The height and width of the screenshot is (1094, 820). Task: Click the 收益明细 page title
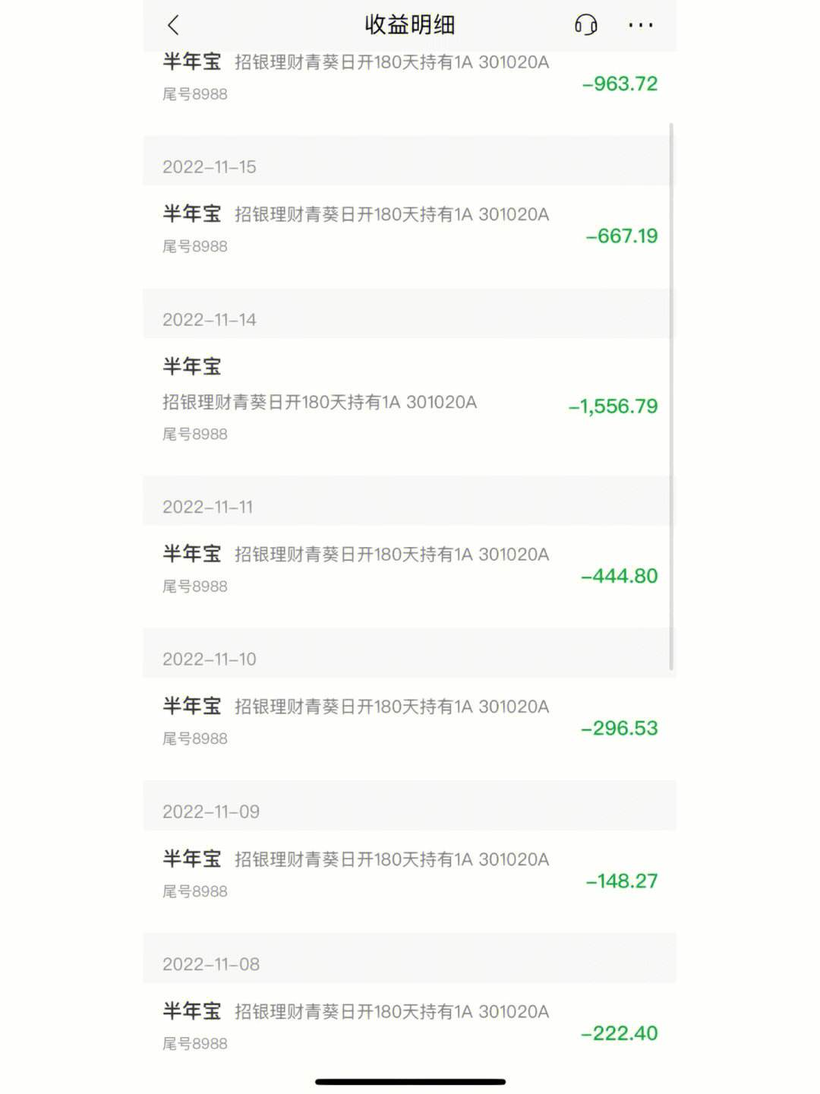(x=409, y=25)
